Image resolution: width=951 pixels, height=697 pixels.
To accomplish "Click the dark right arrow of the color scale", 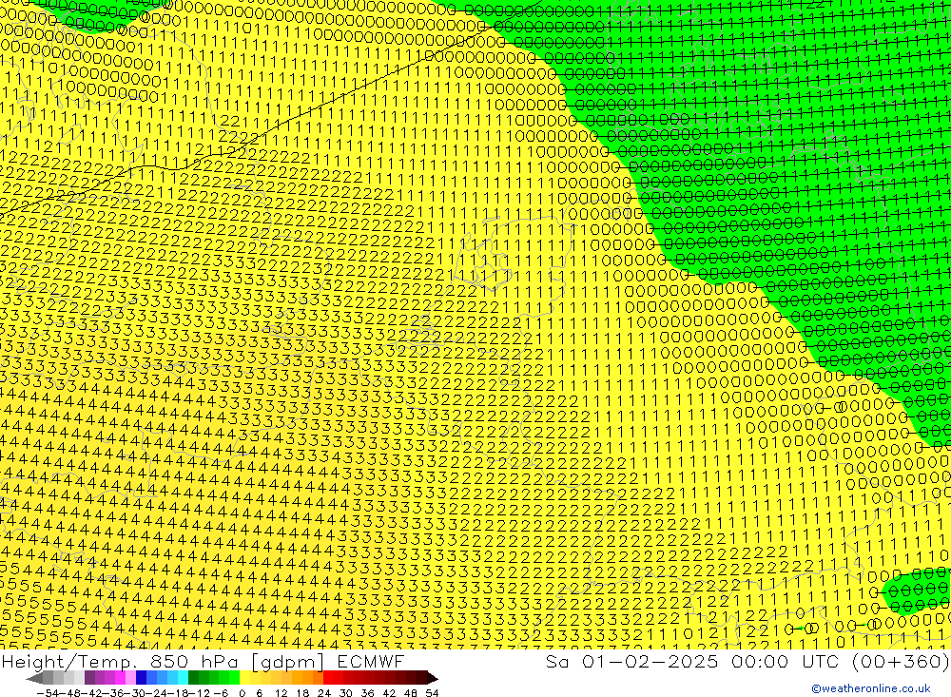I will pyautogui.click(x=432, y=678).
